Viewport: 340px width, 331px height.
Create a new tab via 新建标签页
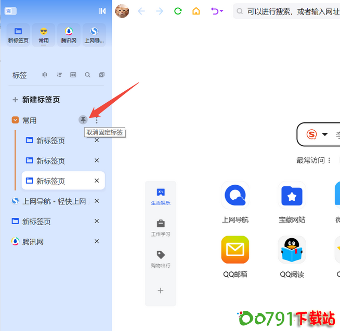36,100
